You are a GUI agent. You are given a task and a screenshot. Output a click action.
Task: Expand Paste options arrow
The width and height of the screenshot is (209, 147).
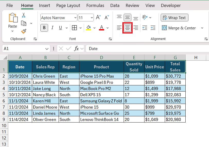[x=13, y=31]
